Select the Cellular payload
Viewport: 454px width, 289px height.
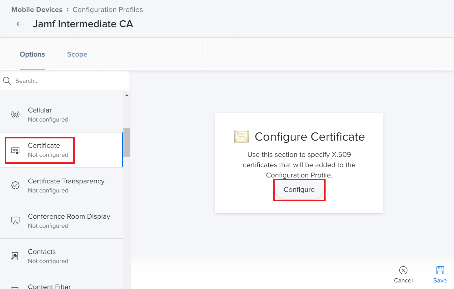[61, 115]
